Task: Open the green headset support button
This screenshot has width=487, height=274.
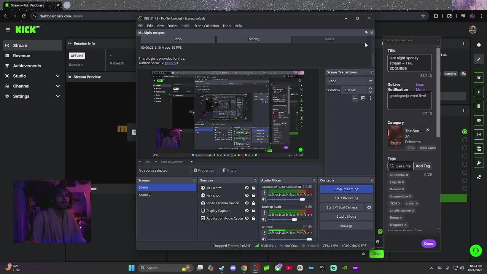Action: [x=476, y=250]
